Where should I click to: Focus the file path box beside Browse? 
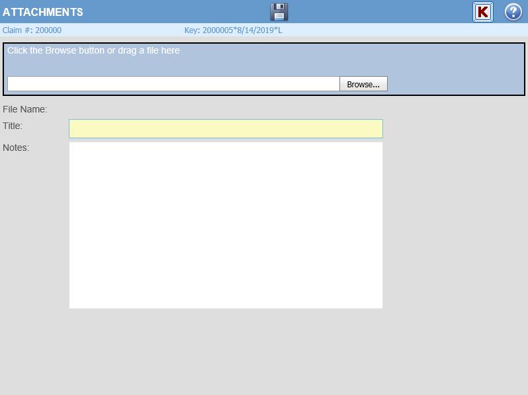pos(173,84)
